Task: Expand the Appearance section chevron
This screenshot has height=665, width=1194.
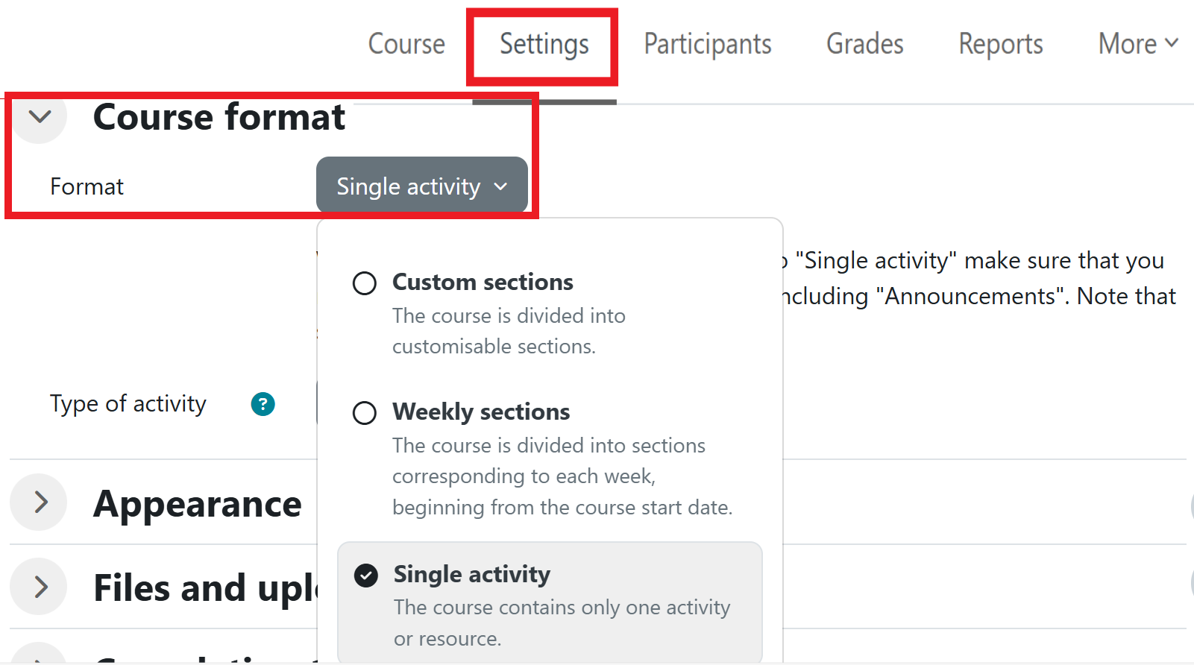Action: click(x=40, y=502)
